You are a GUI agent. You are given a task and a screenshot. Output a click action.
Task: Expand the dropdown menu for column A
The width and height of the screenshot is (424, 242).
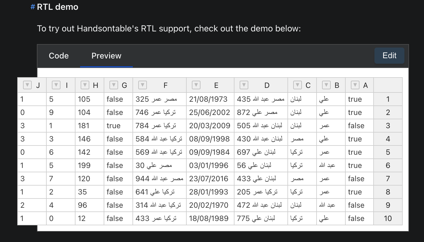click(x=355, y=85)
